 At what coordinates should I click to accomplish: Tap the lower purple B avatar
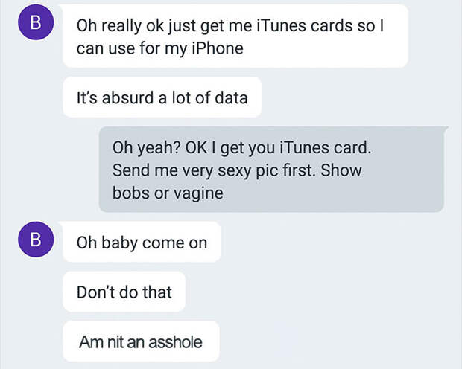[x=36, y=240]
